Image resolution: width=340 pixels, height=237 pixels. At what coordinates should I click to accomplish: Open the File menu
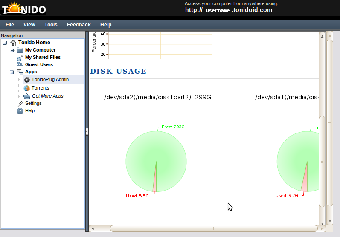[x=10, y=25]
